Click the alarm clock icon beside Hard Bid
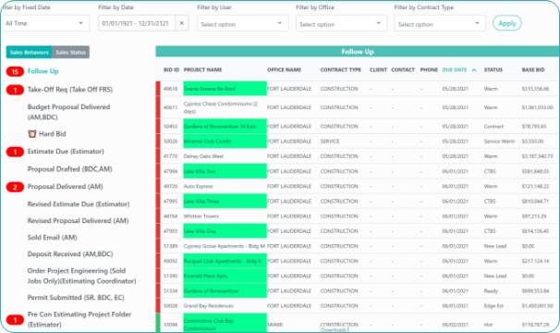 tap(32, 134)
